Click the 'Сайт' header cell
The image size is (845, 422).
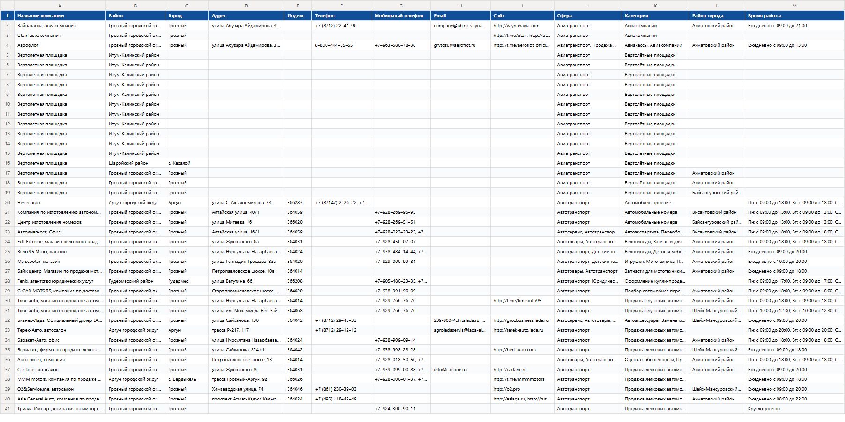click(x=522, y=16)
